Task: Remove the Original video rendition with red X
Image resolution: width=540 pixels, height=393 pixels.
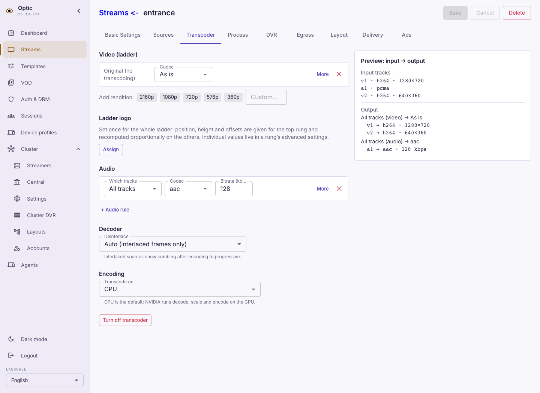Action: coord(339,74)
